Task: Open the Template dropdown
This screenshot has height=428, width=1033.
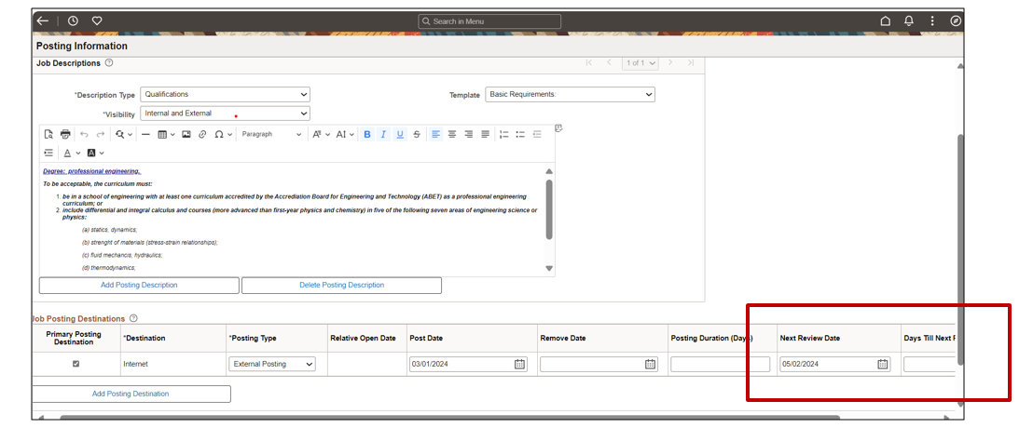Action: pos(570,94)
